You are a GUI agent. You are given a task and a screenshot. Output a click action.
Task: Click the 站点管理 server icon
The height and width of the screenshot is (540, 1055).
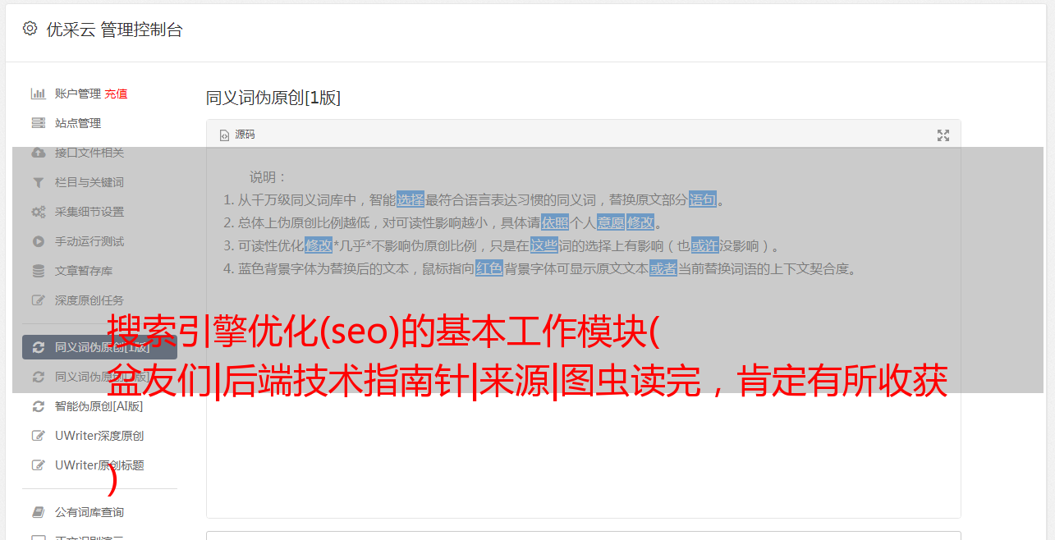(x=38, y=123)
